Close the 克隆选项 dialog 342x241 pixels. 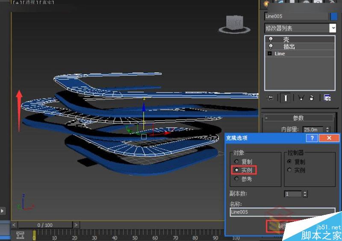329,138
